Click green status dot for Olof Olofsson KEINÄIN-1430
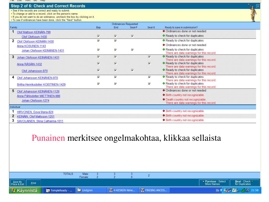Image resolution: width=269 pixels, height=202 pixels. point(164,40)
